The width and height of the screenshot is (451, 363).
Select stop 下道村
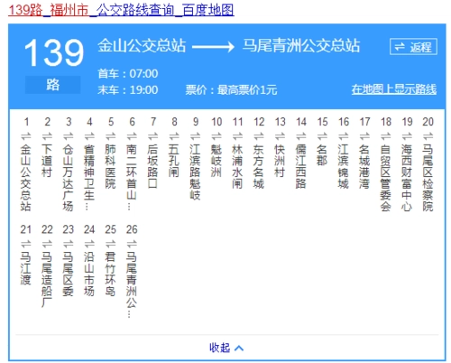pyautogui.click(x=47, y=161)
